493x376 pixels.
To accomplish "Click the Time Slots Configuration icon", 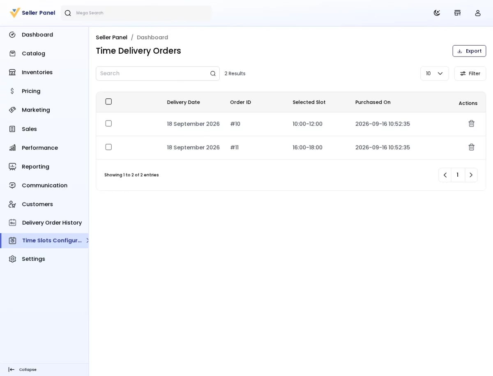I will point(12,241).
